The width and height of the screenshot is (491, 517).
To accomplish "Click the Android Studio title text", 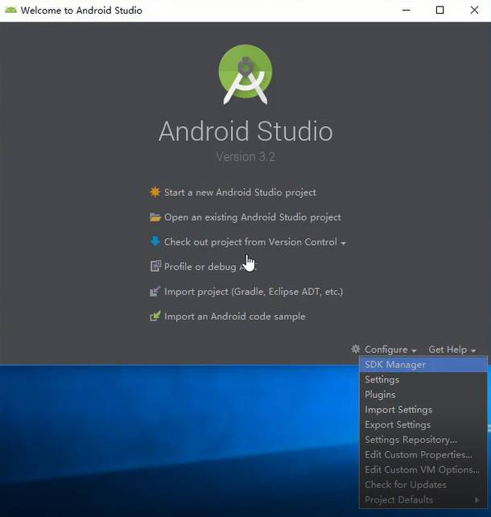I will 245,131.
